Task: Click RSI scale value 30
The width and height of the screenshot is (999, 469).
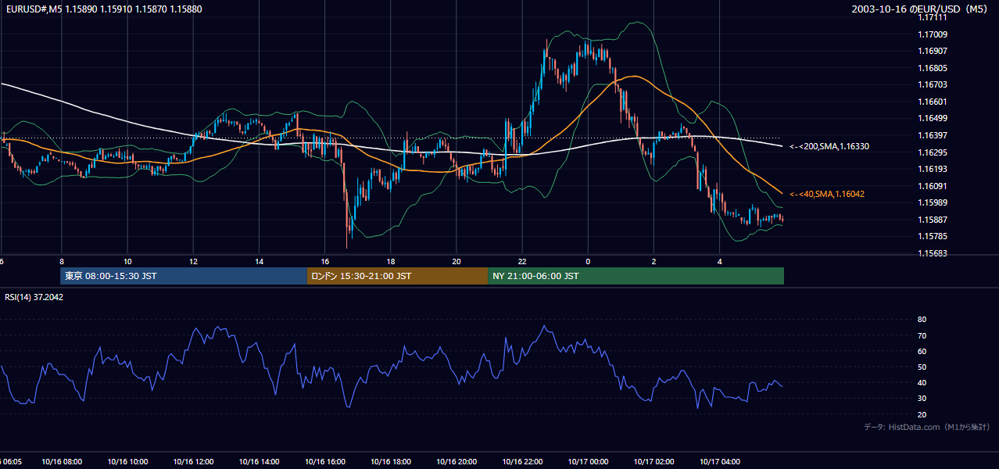Action: 922,399
